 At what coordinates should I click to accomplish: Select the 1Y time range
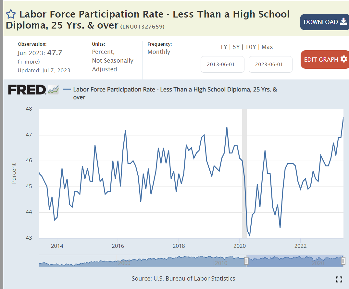click(224, 47)
